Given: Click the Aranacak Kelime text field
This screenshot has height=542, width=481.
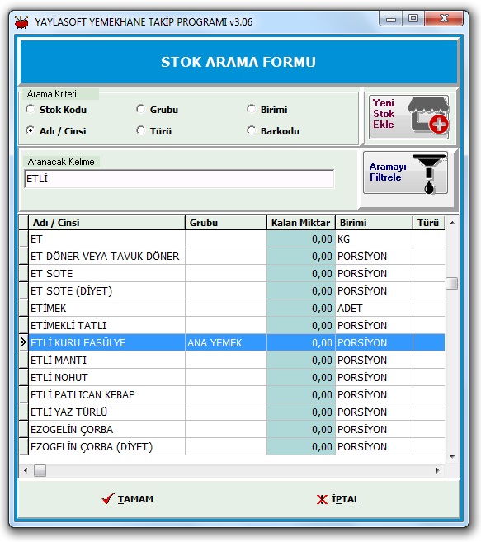Looking at the screenshot, I should coord(179,179).
